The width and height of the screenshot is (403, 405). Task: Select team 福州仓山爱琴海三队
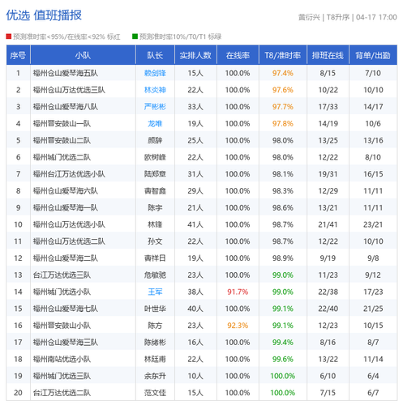tap(66, 343)
